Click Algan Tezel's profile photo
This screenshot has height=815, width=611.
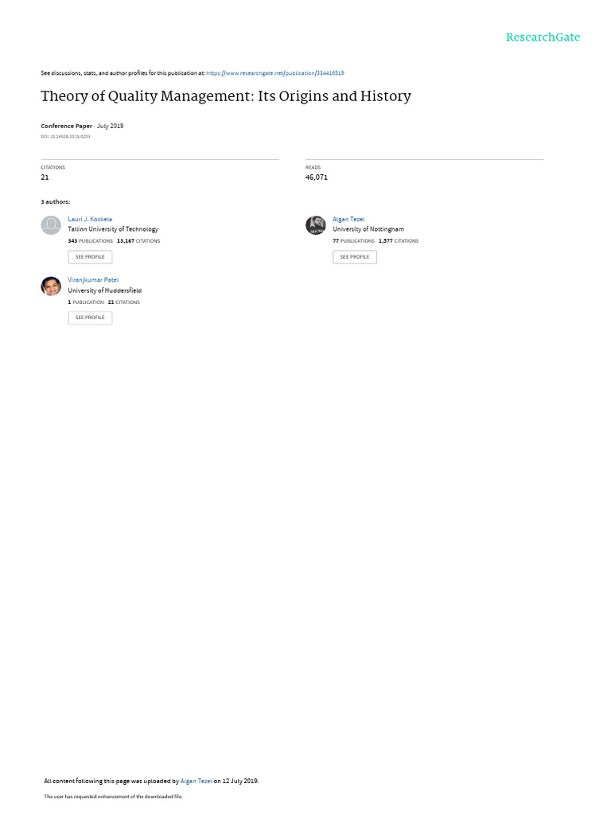point(315,225)
